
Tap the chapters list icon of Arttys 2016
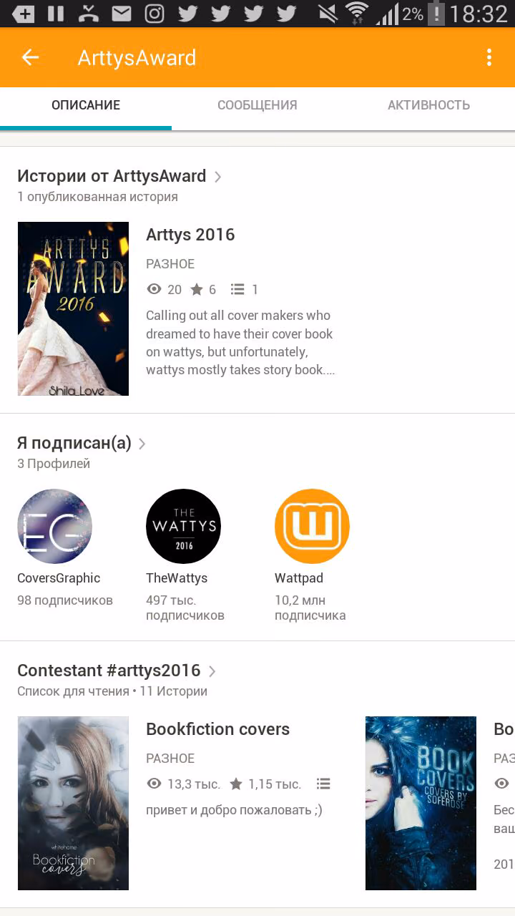coord(237,289)
